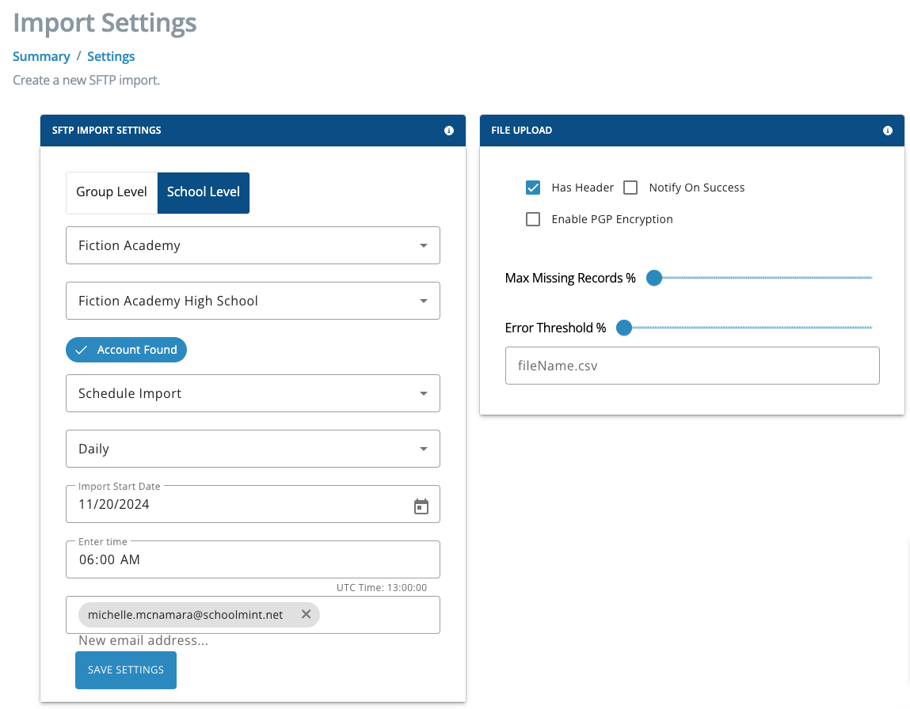Go to the Summary breadcrumb link
Screen dimensions: 910x709
(41, 56)
